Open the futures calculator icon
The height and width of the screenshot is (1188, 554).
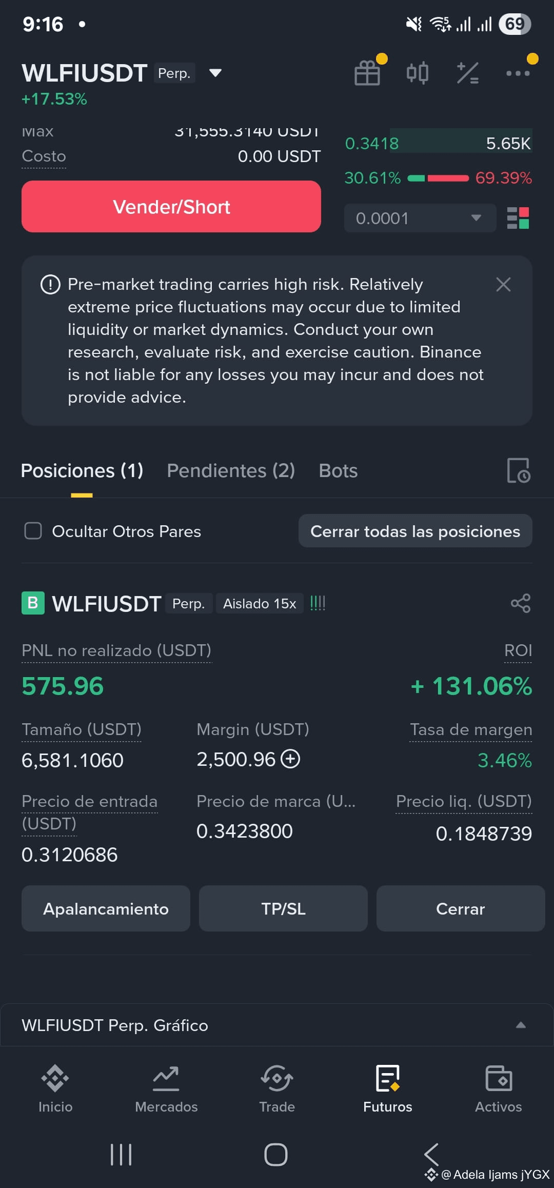[467, 73]
